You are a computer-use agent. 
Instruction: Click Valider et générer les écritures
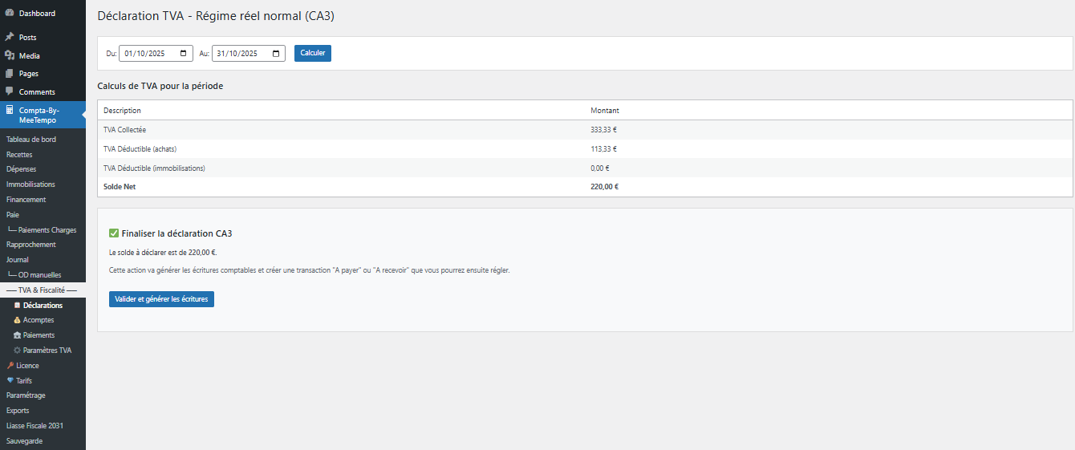(x=161, y=299)
